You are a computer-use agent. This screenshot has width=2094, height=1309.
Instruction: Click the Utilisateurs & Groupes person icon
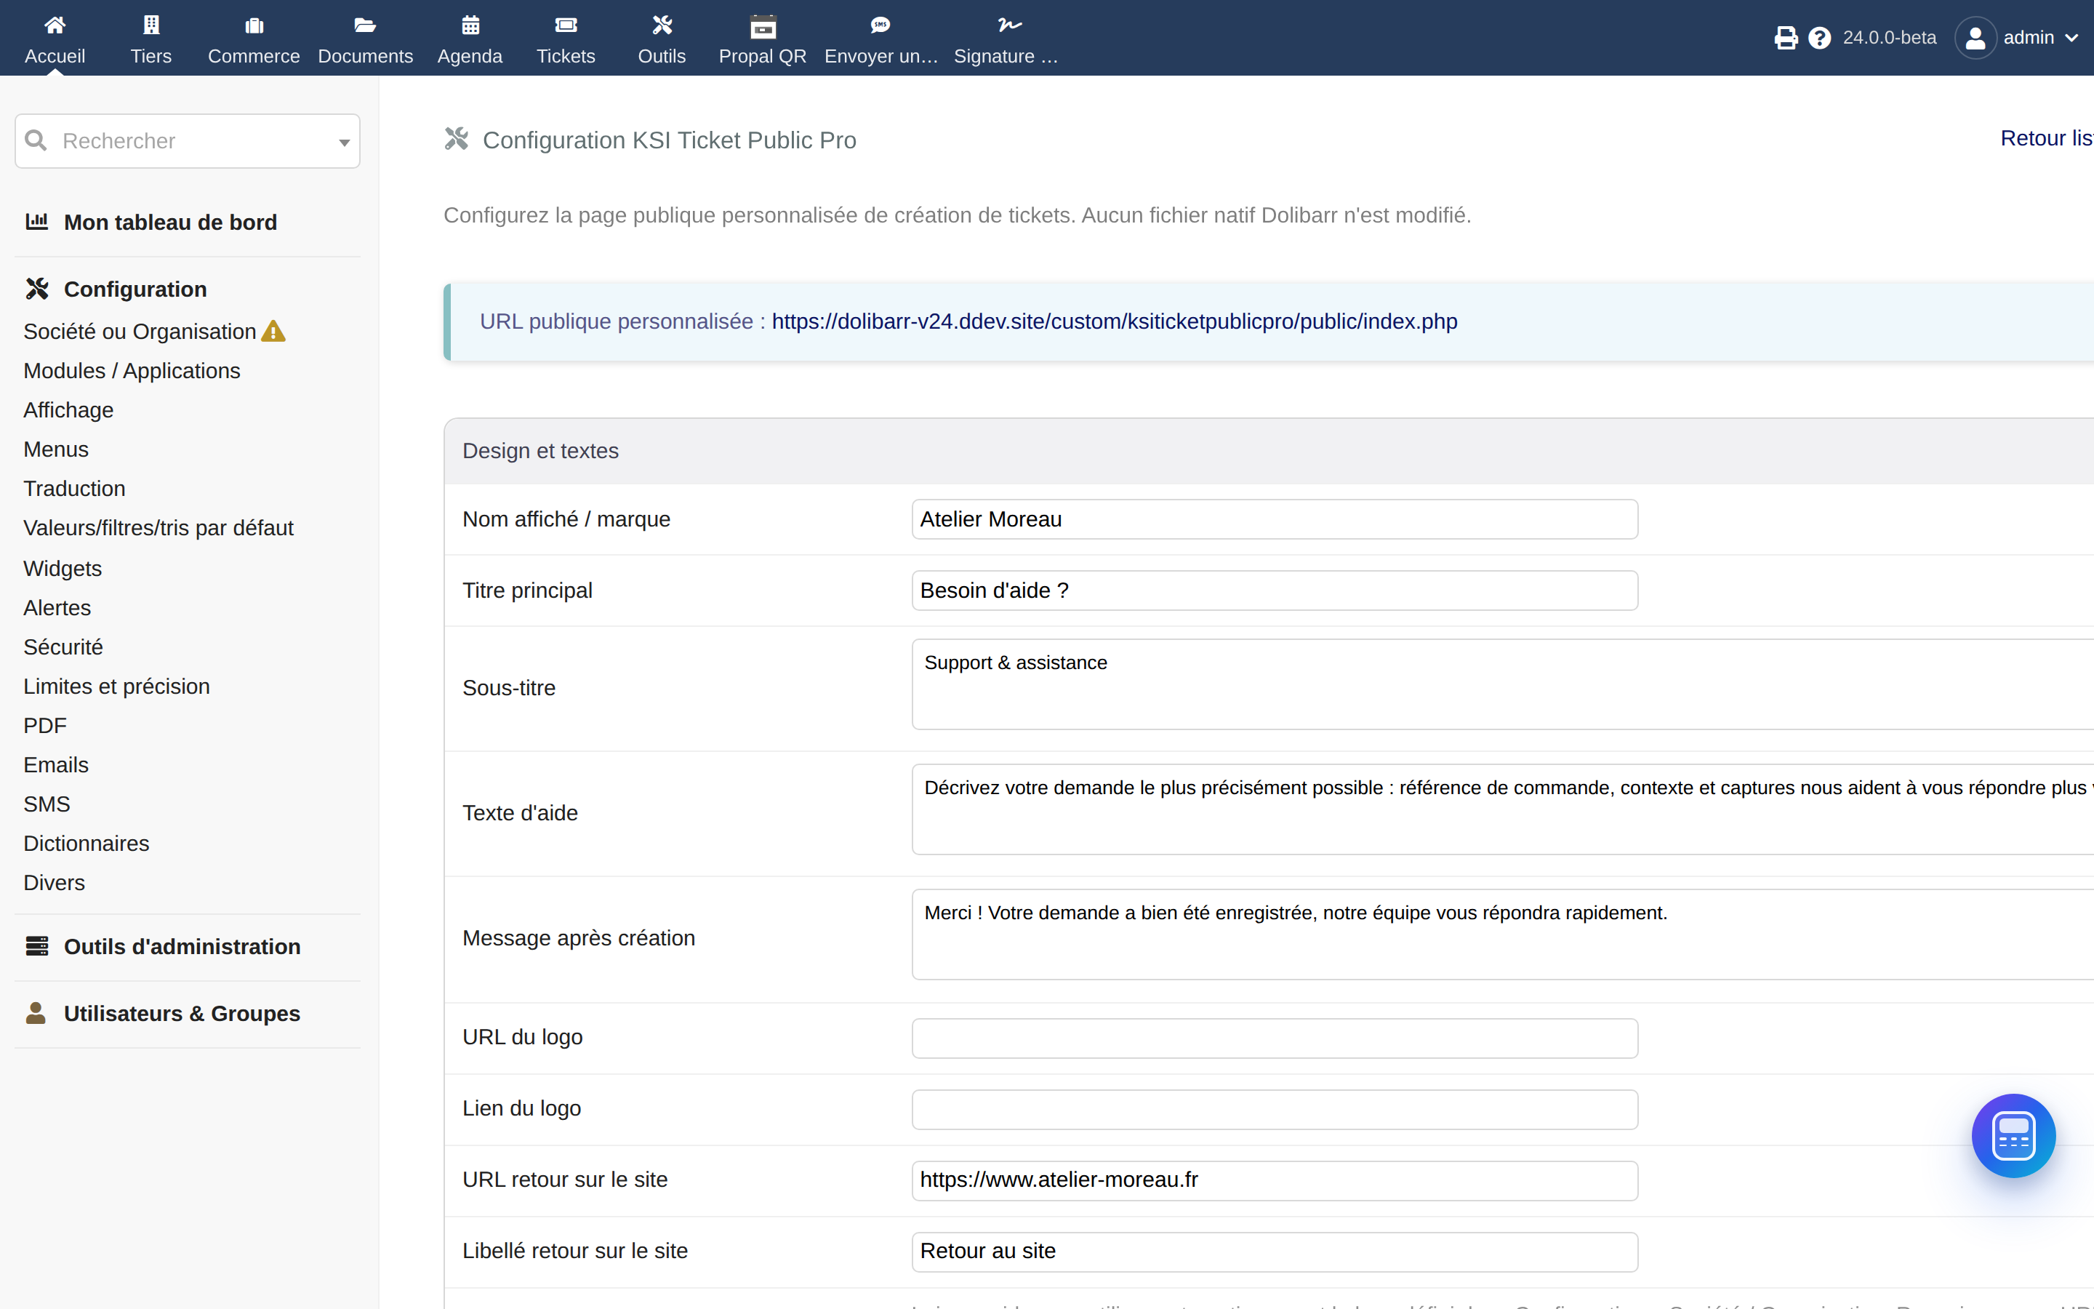pos(36,1013)
